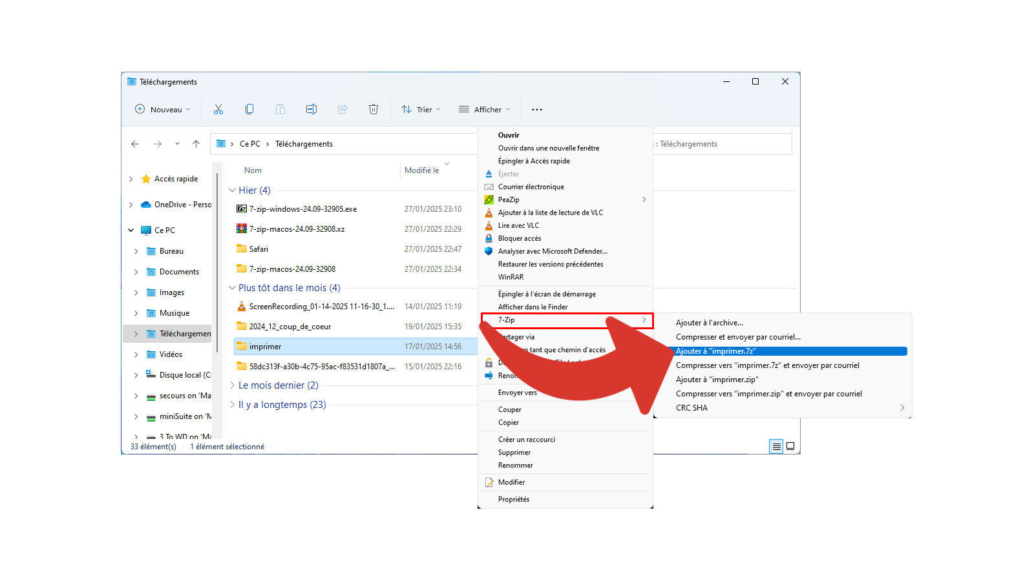The image size is (1034, 581).
Task: Click the Copy icon in toolbar
Action: click(x=249, y=110)
